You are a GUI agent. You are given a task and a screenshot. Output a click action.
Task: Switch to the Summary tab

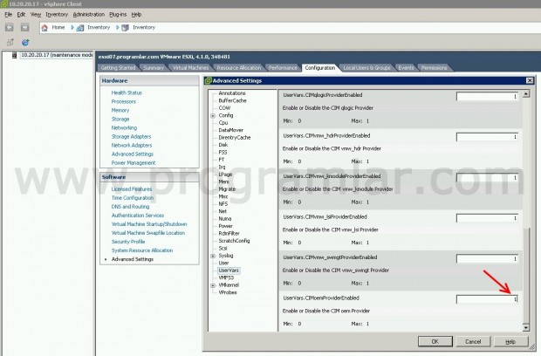154,67
